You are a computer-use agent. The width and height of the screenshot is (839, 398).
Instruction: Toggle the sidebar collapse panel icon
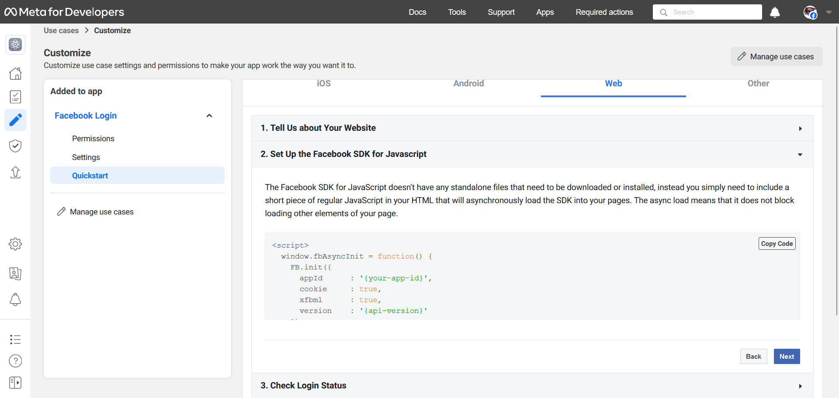coord(15,383)
